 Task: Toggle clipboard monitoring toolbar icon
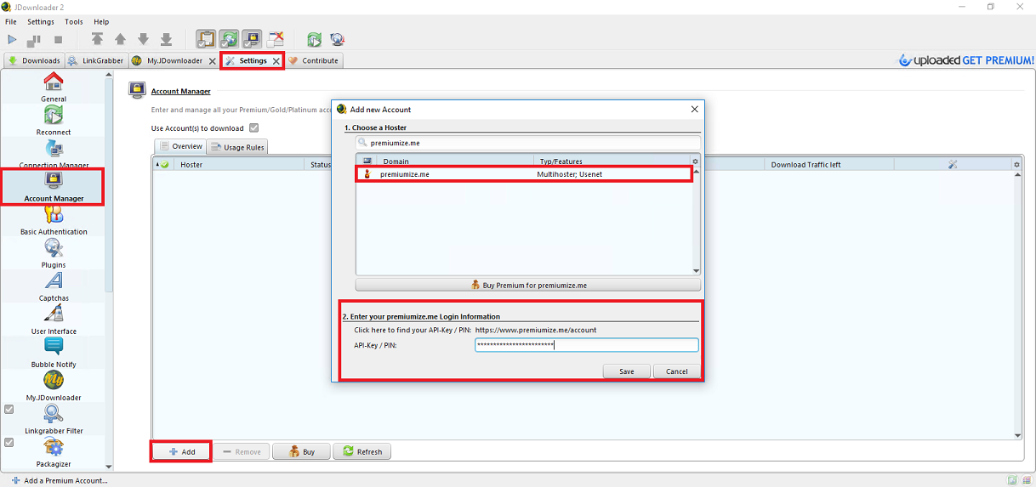click(206, 39)
